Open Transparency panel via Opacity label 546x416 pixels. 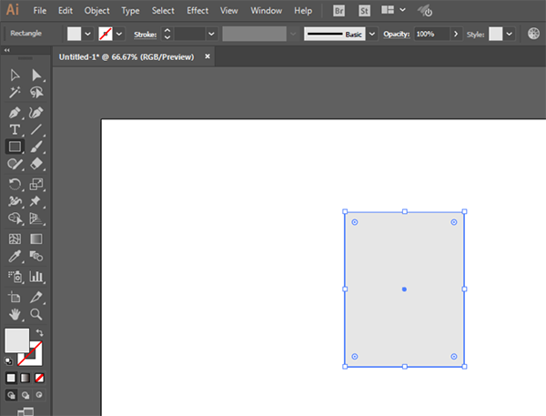396,34
